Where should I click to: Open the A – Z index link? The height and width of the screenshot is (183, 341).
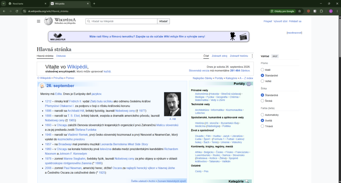tap(246, 78)
